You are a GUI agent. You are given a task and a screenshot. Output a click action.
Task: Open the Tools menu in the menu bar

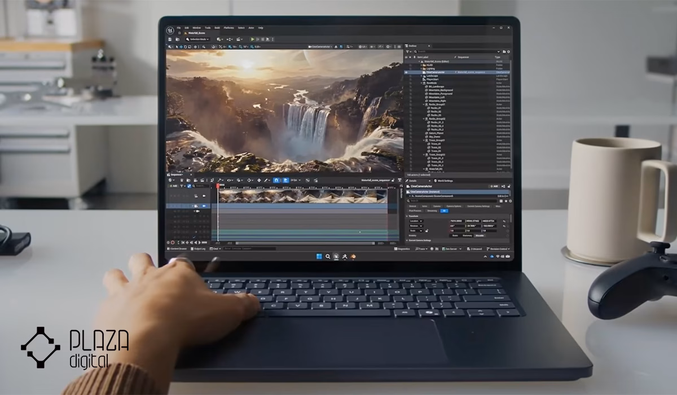click(208, 28)
